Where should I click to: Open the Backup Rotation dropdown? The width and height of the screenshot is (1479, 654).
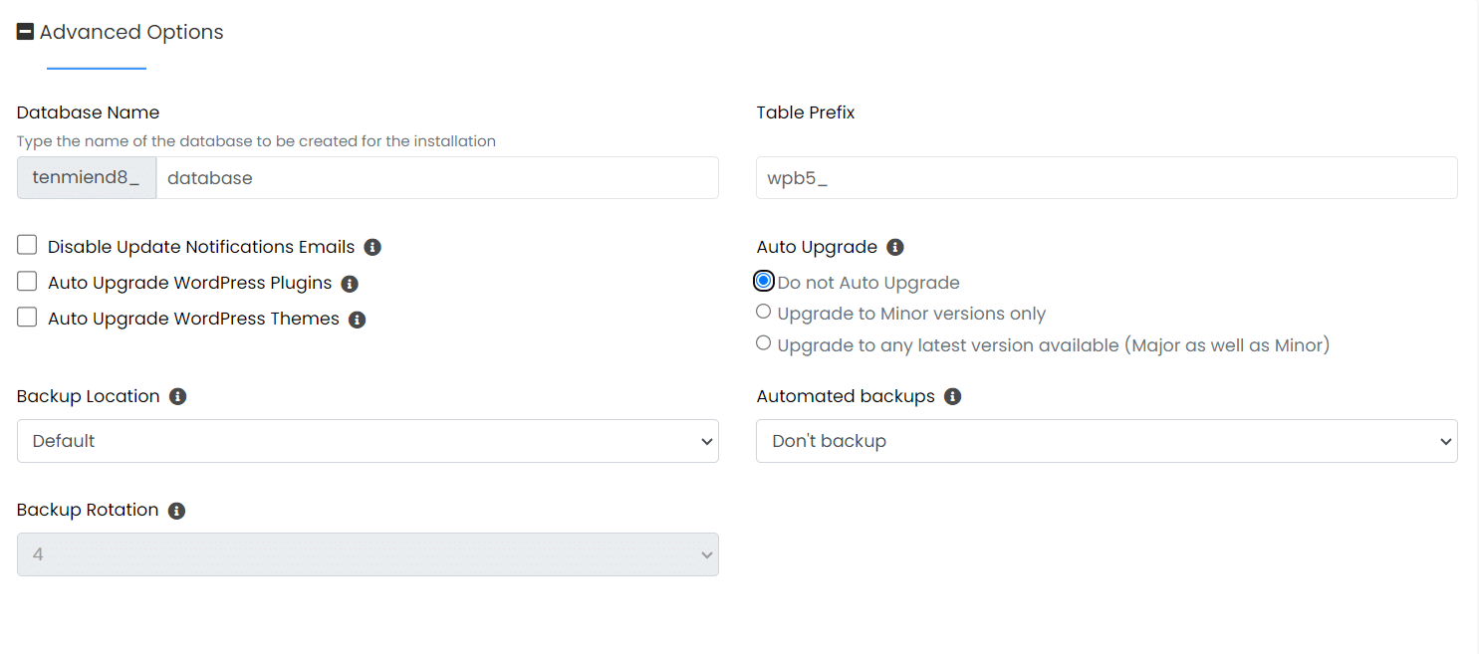pos(368,554)
